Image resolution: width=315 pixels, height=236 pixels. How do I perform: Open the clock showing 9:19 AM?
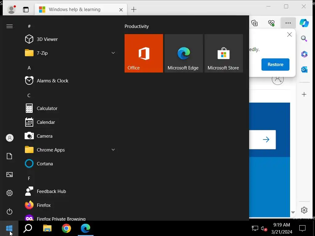282,228
